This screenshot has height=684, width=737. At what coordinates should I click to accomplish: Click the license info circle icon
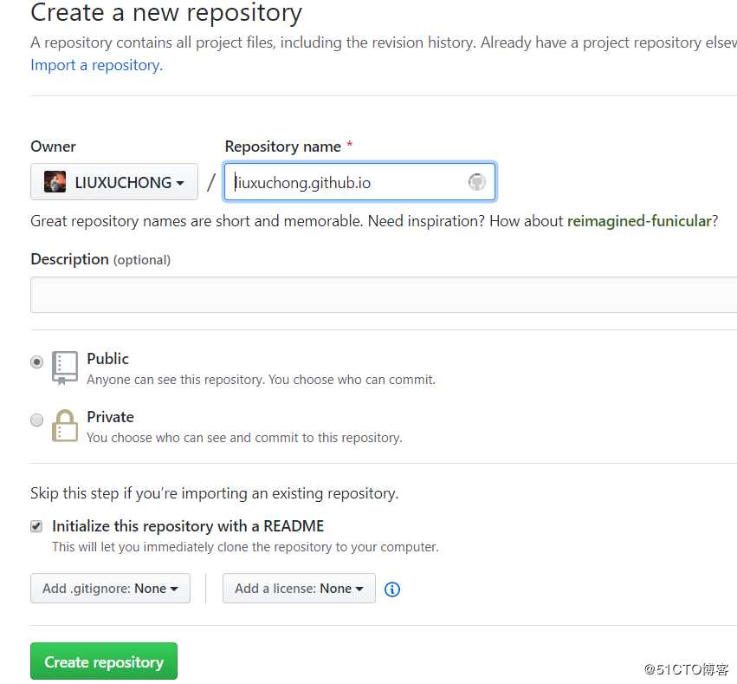coord(392,590)
